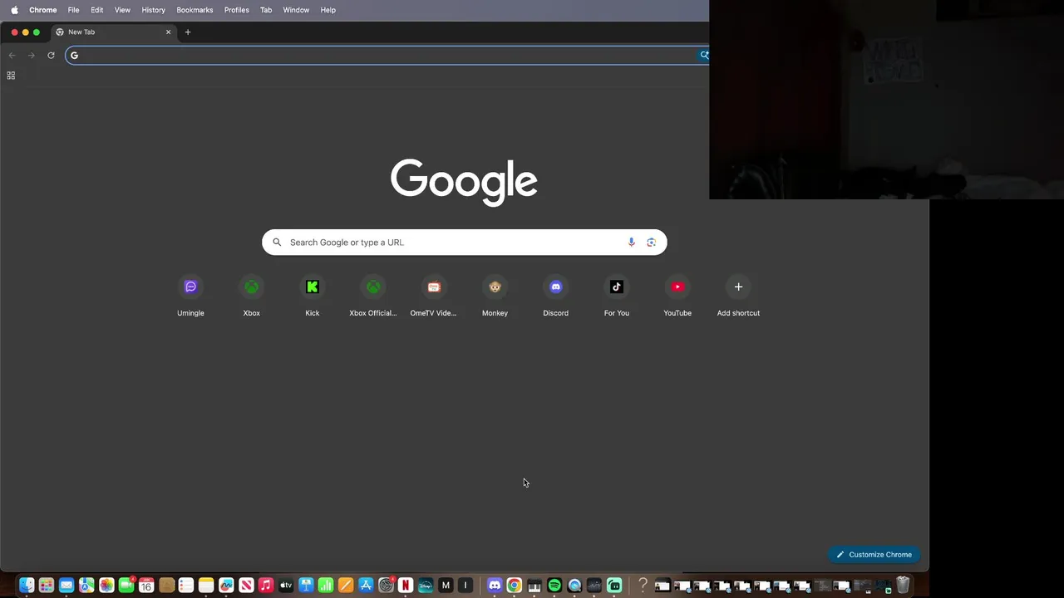Open Numbers from the dock
The height and width of the screenshot is (598, 1064).
pyautogui.click(x=326, y=586)
